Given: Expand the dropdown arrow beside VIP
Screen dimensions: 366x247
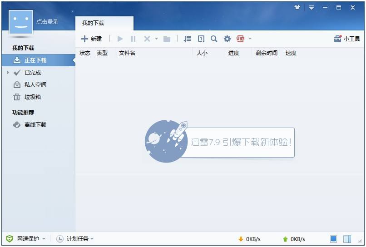Looking at the screenshot, I should [x=250, y=39].
